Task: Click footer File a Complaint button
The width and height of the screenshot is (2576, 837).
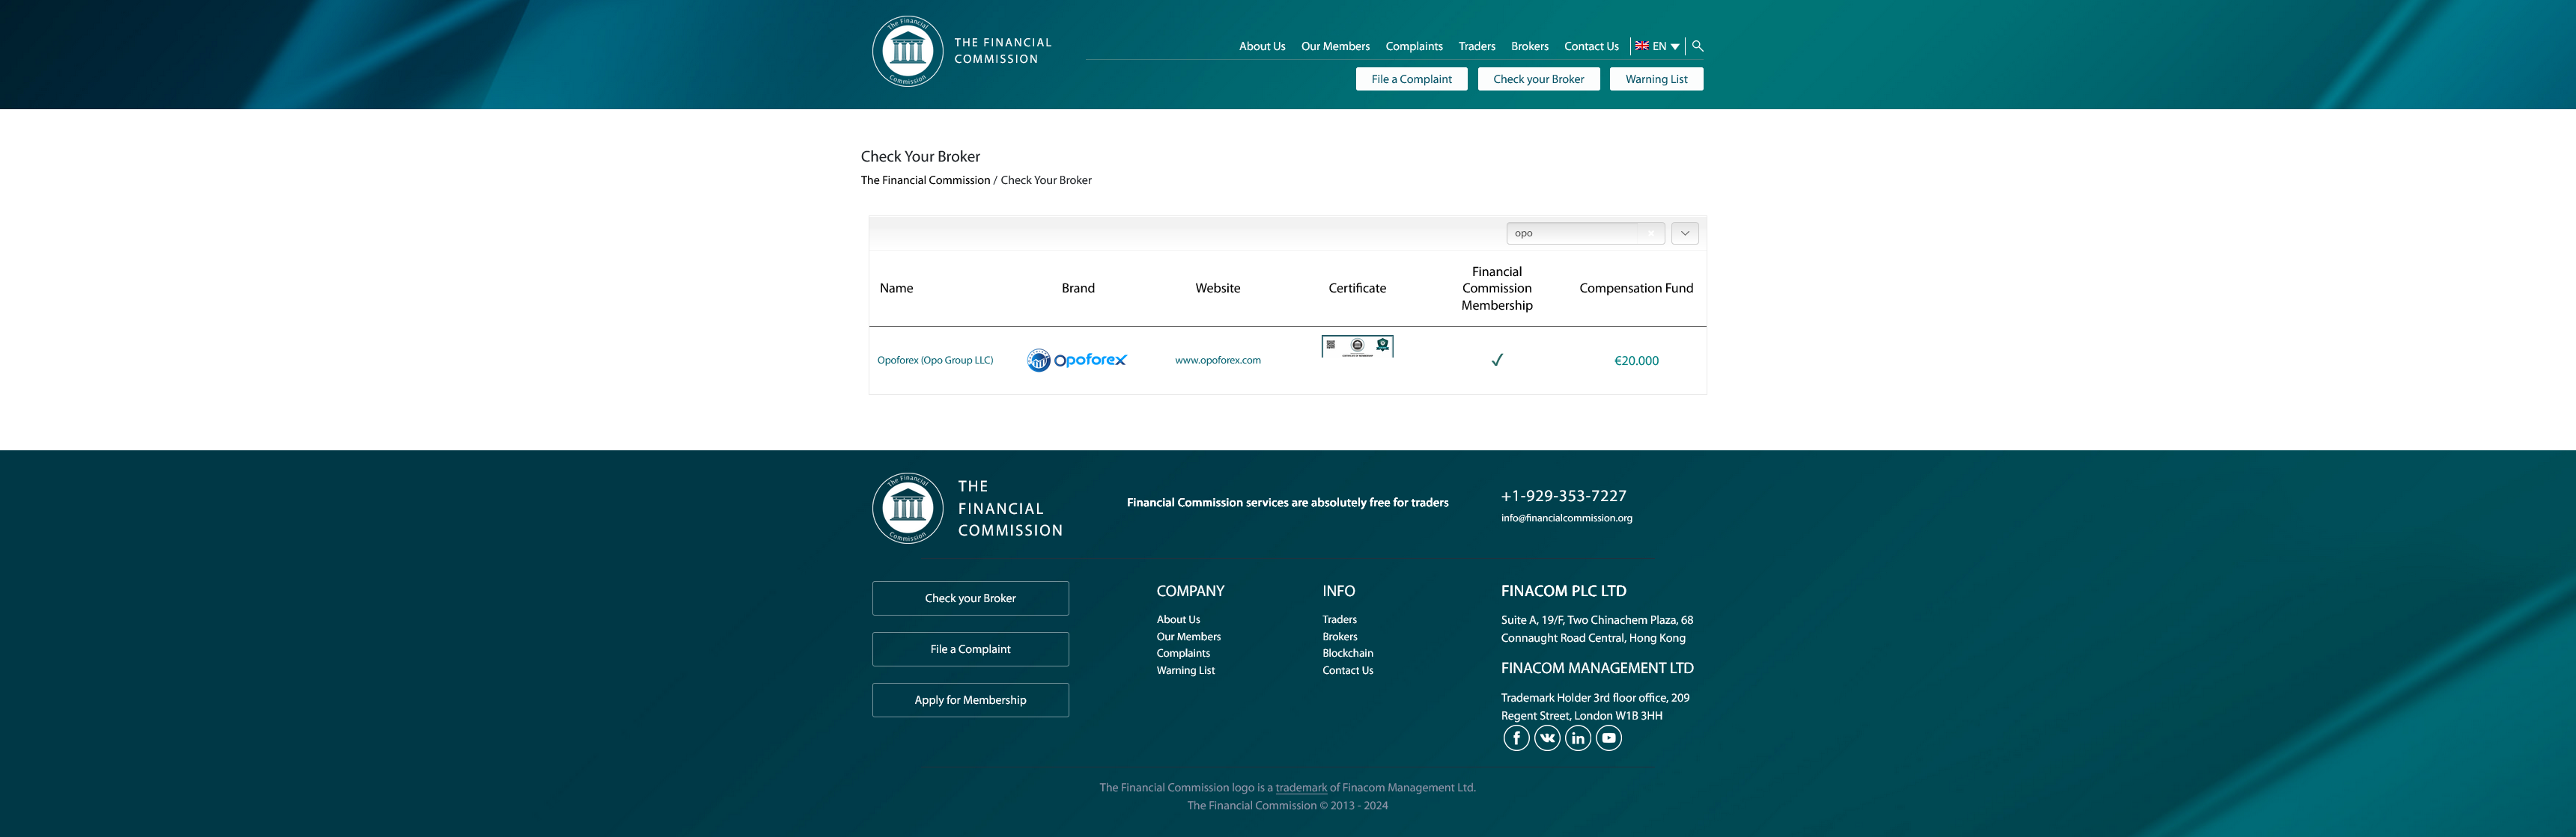Action: [970, 649]
